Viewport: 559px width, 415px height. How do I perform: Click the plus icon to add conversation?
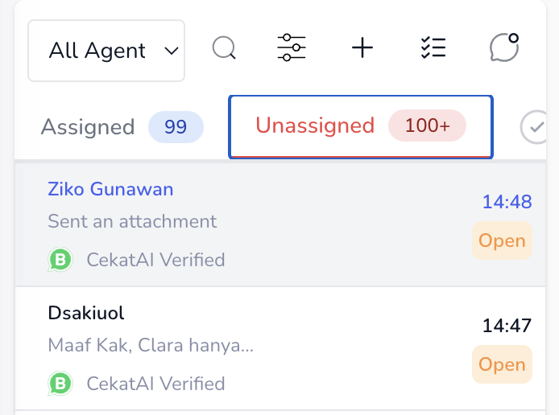pos(362,48)
